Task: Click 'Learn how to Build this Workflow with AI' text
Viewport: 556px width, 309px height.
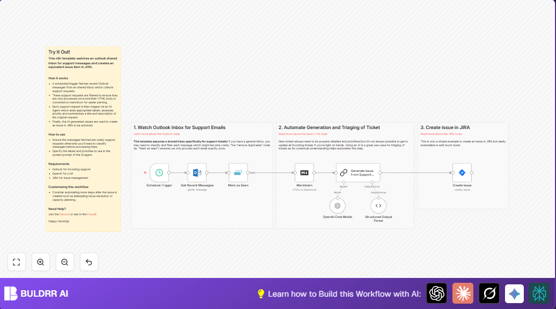Action: point(345,294)
